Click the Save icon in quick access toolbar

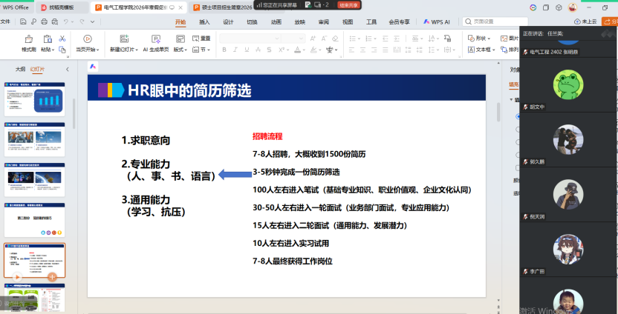pyautogui.click(x=22, y=22)
